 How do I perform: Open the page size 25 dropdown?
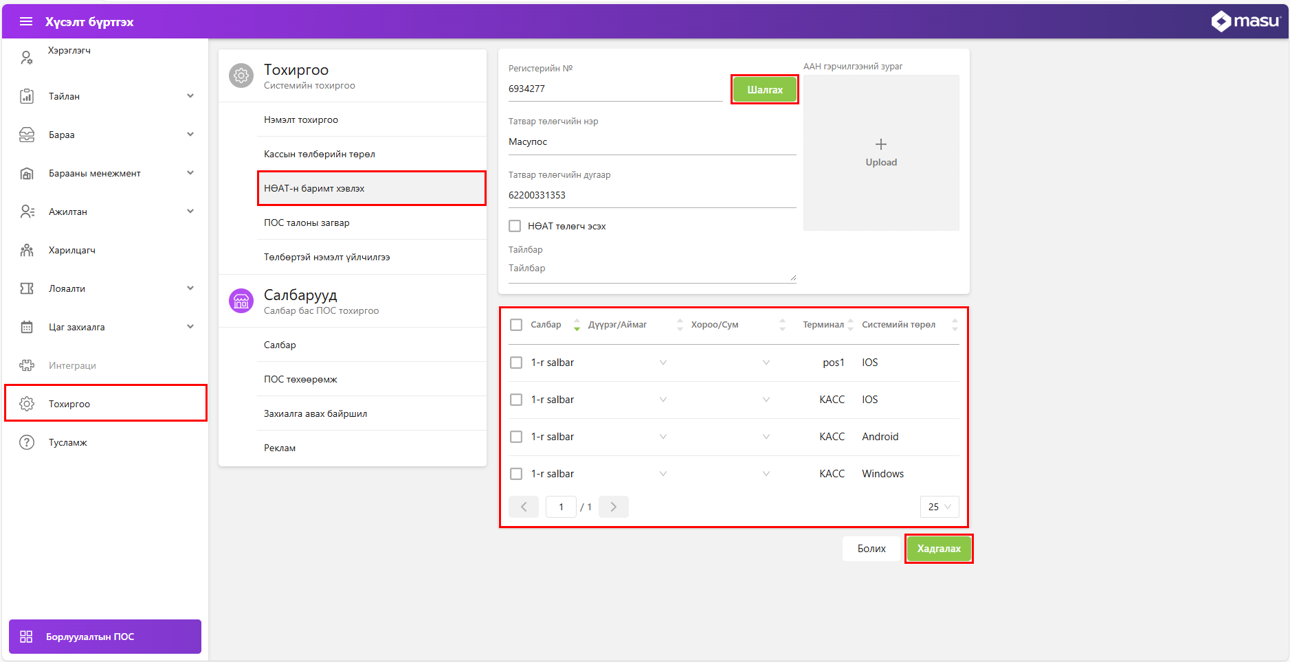point(939,507)
